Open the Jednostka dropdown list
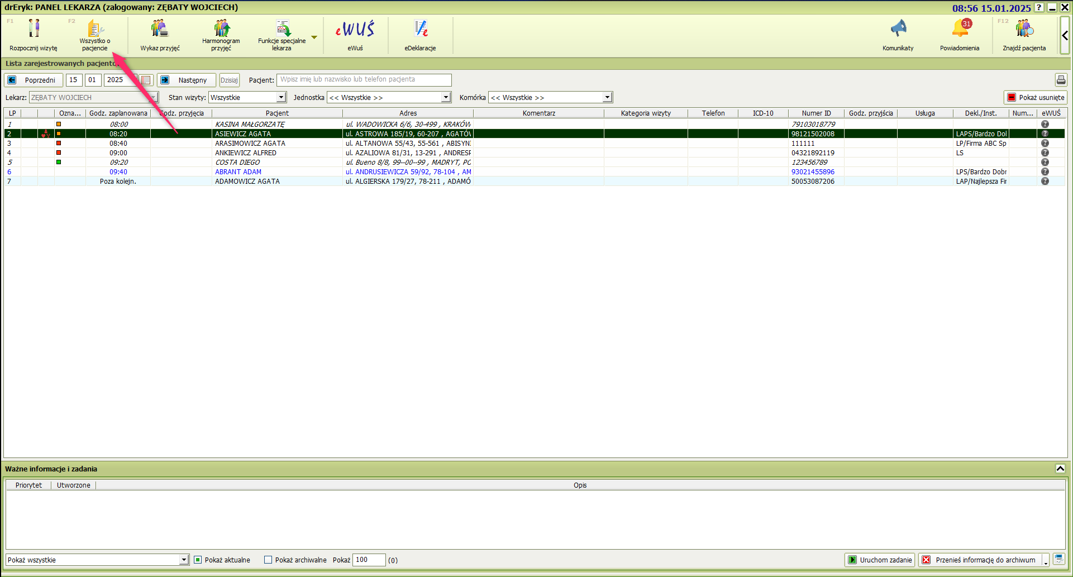Viewport: 1073px width, 577px height. click(x=446, y=98)
